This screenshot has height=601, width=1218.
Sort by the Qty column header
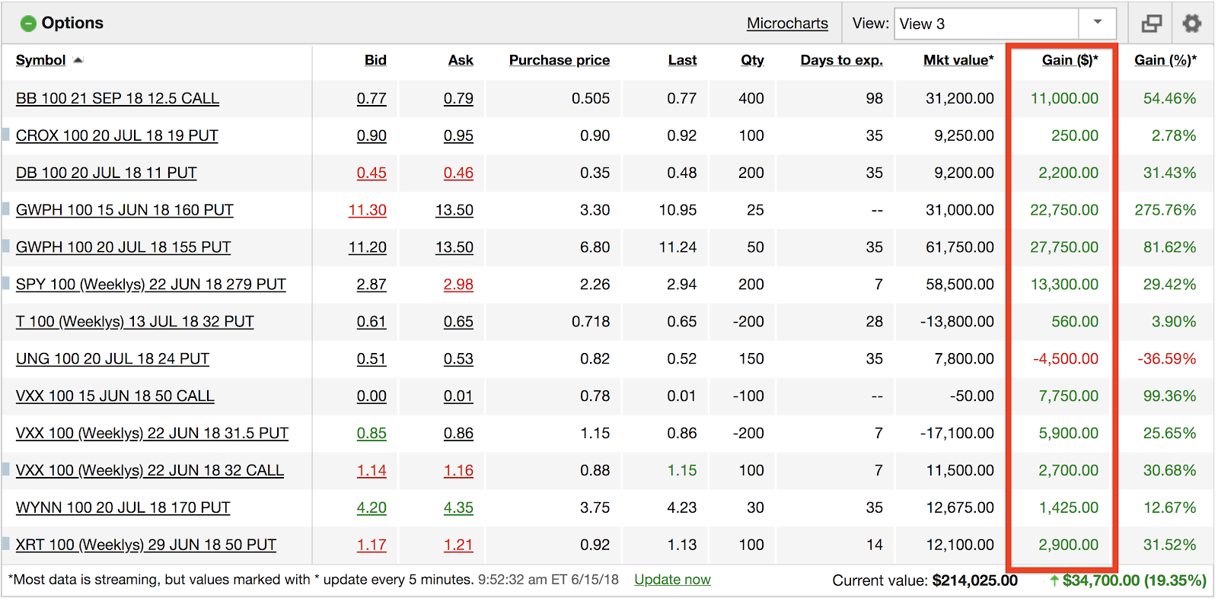click(x=753, y=60)
